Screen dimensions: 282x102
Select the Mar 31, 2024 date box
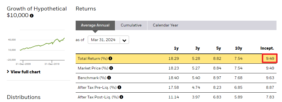pos(108,40)
